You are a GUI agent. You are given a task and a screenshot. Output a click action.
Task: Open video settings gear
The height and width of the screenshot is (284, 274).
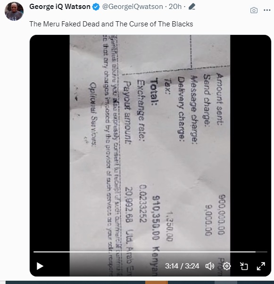[227, 266]
